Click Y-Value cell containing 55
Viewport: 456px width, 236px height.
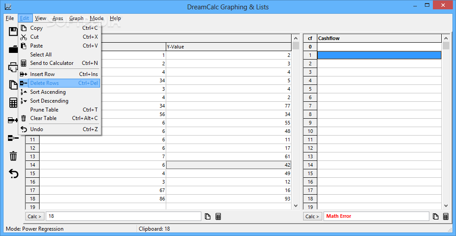(228, 123)
